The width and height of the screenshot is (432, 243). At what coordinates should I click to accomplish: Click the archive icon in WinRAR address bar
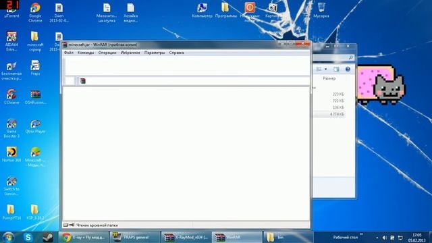pyautogui.click(x=82, y=81)
